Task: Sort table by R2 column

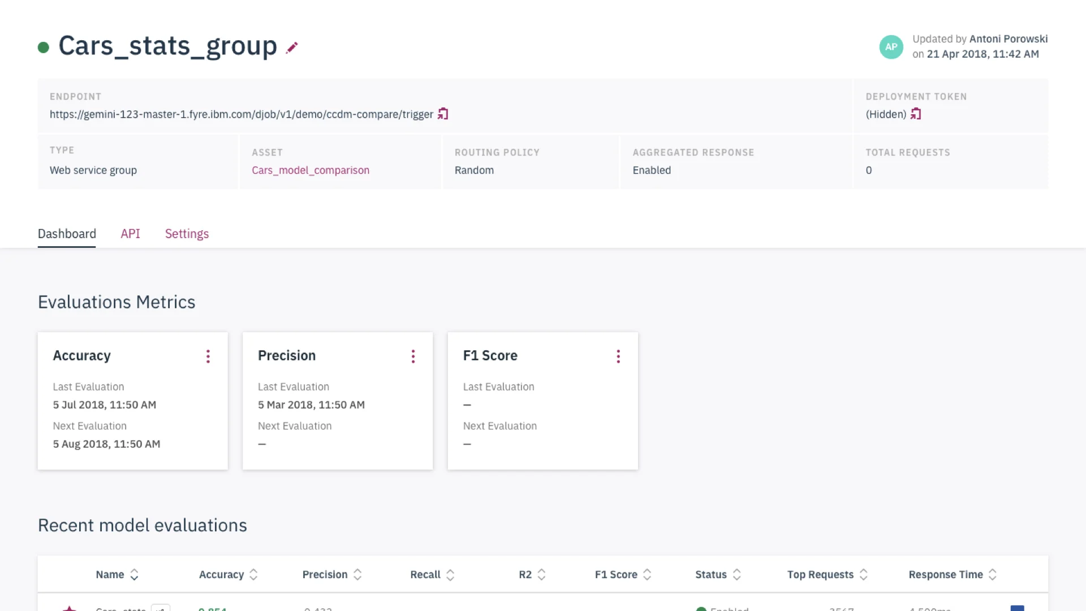Action: (541, 575)
